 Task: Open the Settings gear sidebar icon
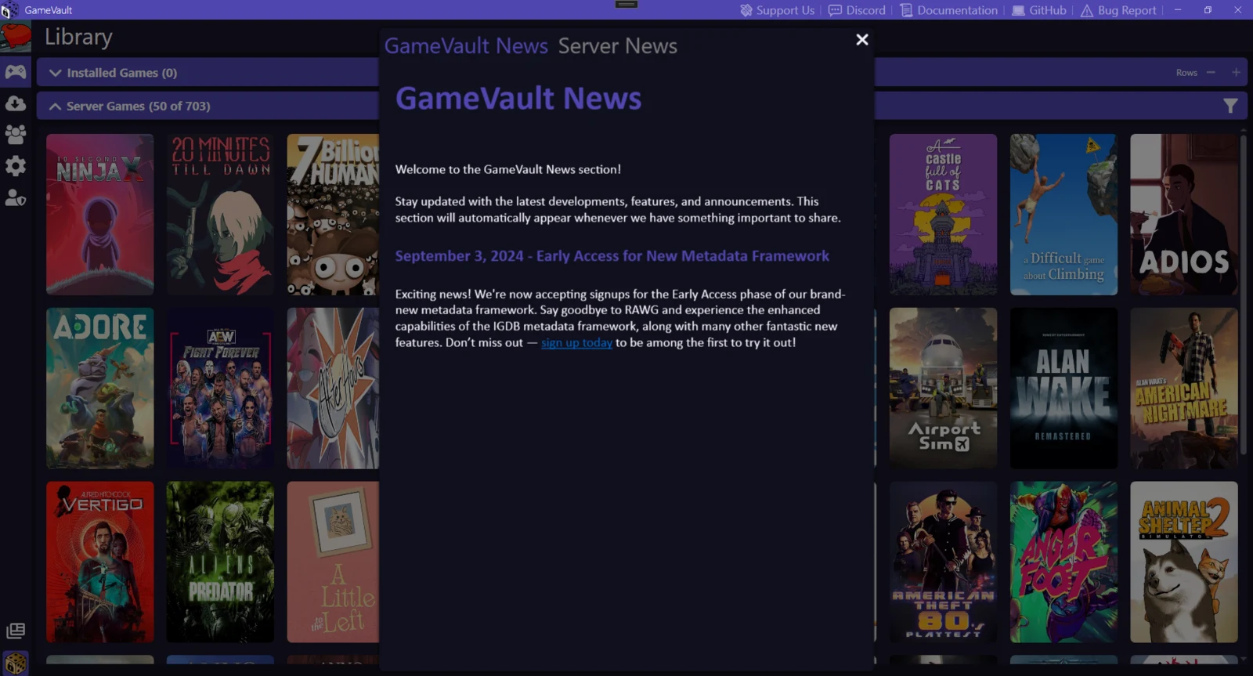[16, 166]
